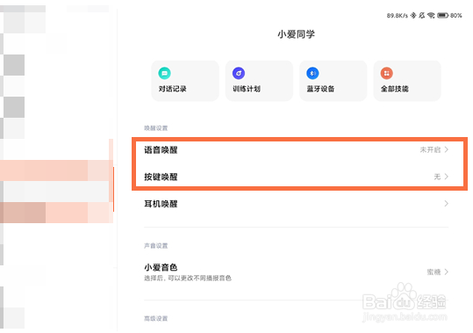Tap the Bluetooth icon in status bar
The image size is (473, 333).
[x=413, y=16]
